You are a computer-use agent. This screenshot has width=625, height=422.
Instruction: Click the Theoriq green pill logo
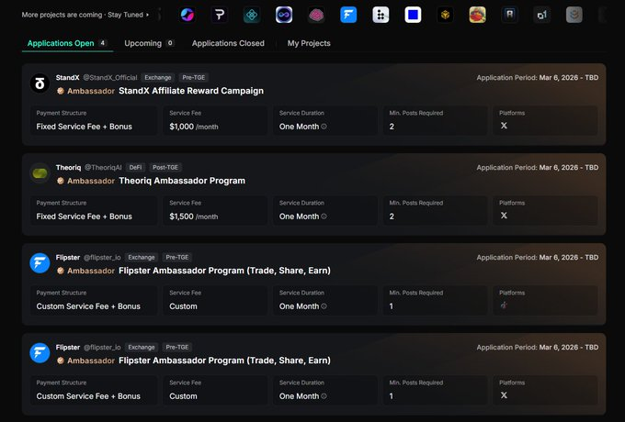[x=40, y=173]
